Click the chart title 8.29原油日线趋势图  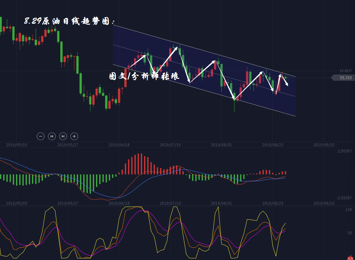tap(69, 21)
